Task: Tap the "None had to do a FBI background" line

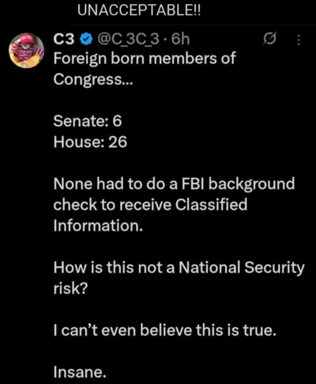Action: pyautogui.click(x=174, y=184)
